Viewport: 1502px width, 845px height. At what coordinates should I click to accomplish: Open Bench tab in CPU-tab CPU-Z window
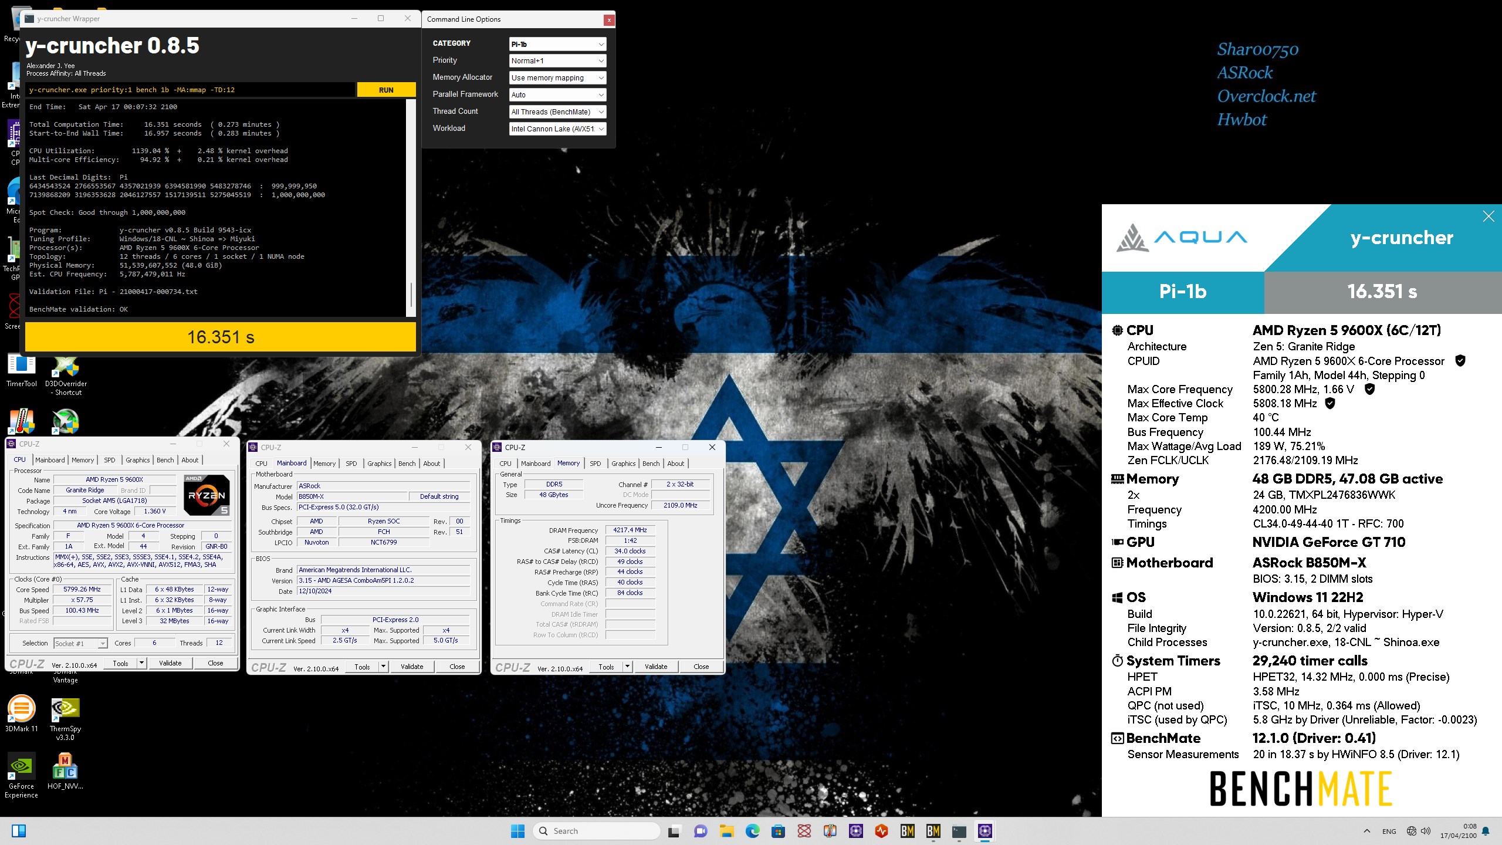point(165,460)
